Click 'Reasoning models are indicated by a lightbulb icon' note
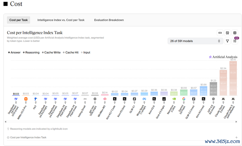The height and width of the screenshot is (146, 242). click(39, 129)
